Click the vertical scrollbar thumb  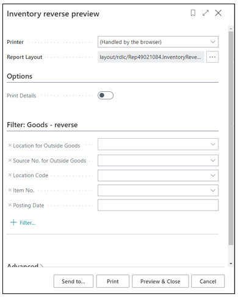click(231, 138)
